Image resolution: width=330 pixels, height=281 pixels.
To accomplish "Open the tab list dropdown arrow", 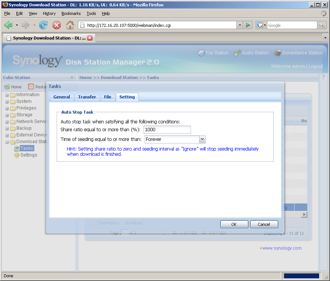I will [x=325, y=38].
